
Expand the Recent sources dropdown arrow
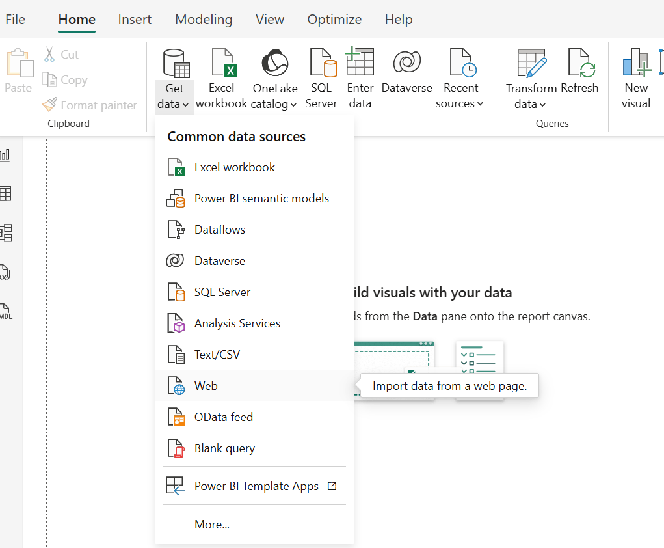pyautogui.click(x=480, y=104)
